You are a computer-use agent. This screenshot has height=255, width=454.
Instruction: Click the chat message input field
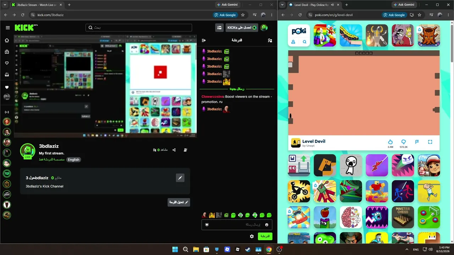click(x=237, y=225)
